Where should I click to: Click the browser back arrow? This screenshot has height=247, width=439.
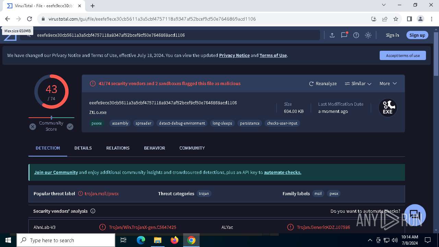8,19
